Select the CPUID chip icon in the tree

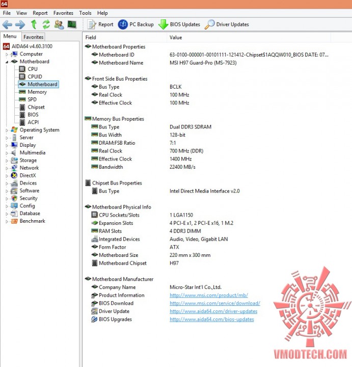pos(22,76)
